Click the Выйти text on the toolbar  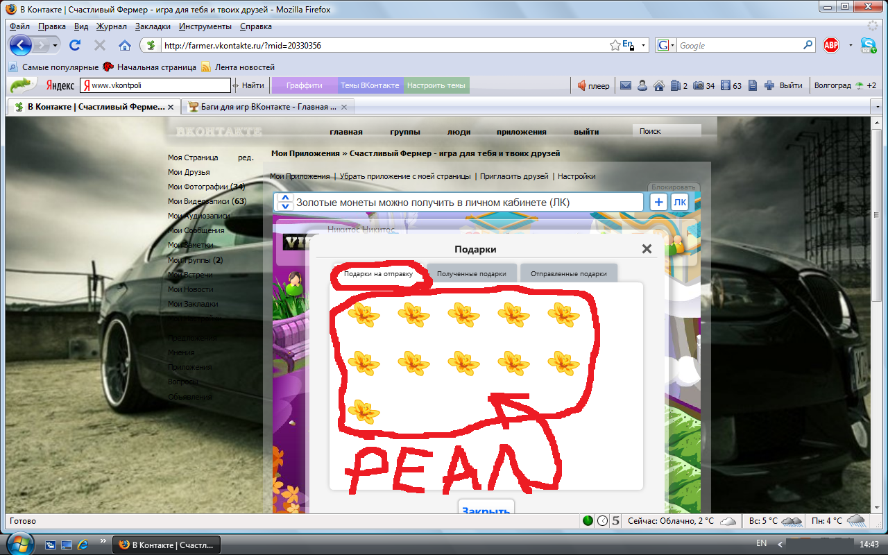pos(791,86)
